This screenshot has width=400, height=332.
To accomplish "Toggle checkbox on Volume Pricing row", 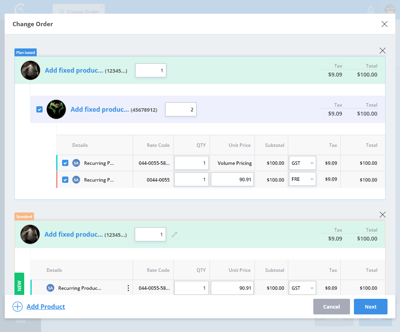I will [65, 163].
